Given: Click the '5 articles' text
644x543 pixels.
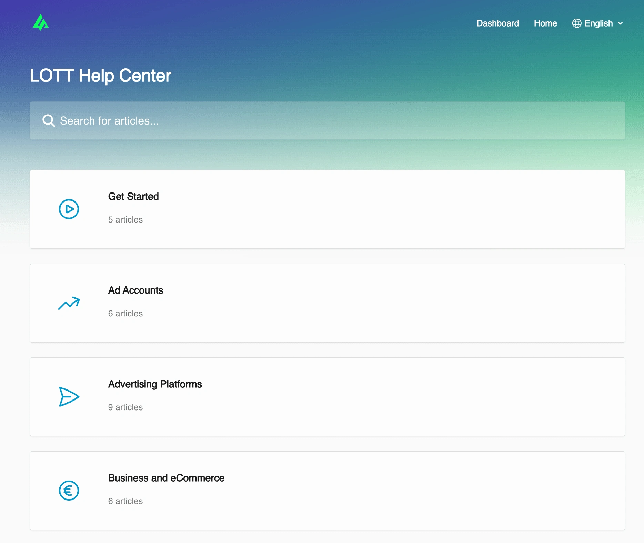Looking at the screenshot, I should (125, 220).
